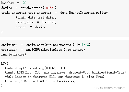Click the nn.BCEWithLogitsLoss criterion line
Image resolution: width=129 pixels, height=92 pixels.
[43, 50]
